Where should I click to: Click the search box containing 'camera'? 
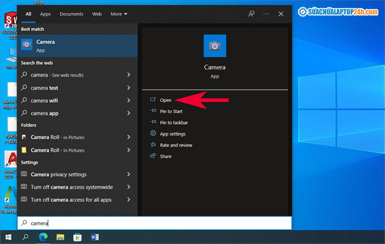coord(154,223)
